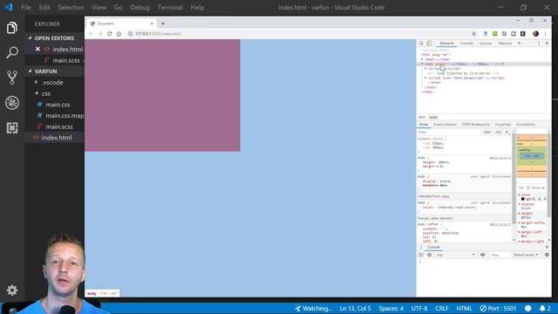Screen dimensions: 558x314
Task: Open the browser profile avatar
Action: [x=535, y=34]
